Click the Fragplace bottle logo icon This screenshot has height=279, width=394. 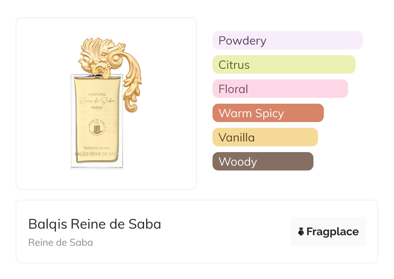[301, 232]
